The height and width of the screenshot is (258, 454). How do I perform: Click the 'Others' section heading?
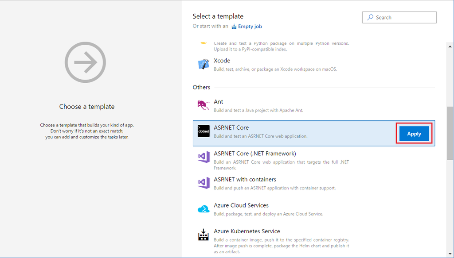pos(202,87)
